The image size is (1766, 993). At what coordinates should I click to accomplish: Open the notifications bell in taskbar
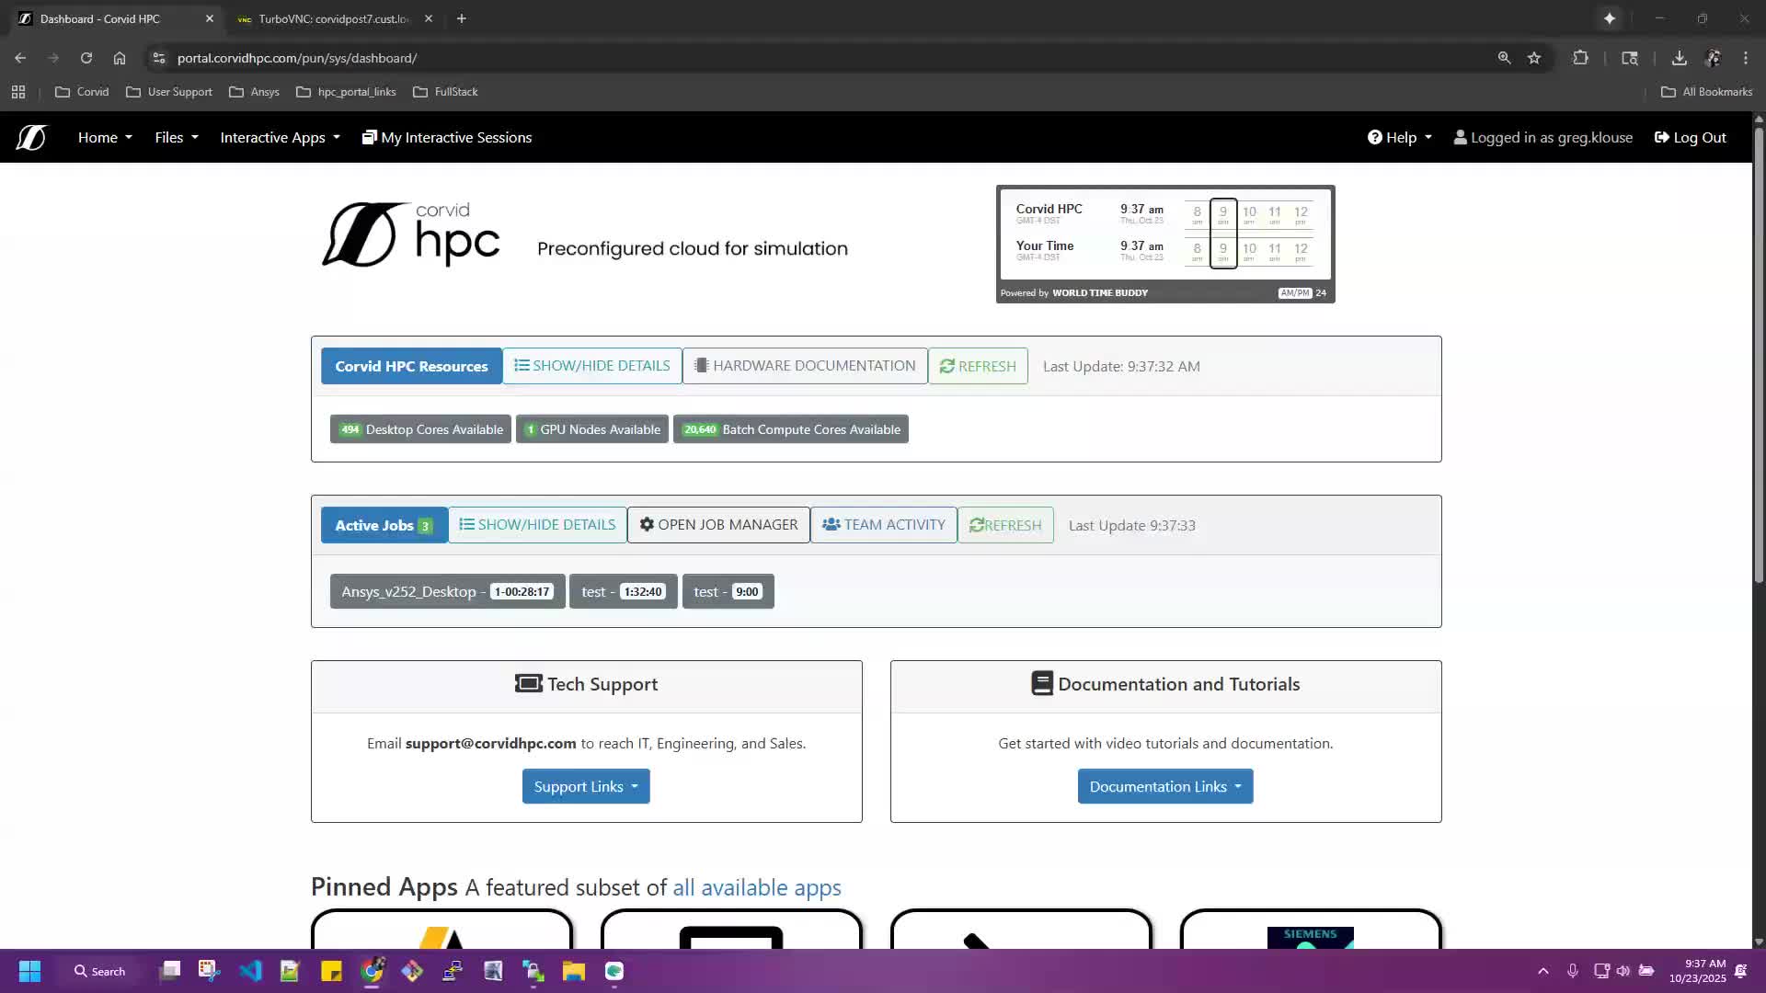click(x=1740, y=971)
